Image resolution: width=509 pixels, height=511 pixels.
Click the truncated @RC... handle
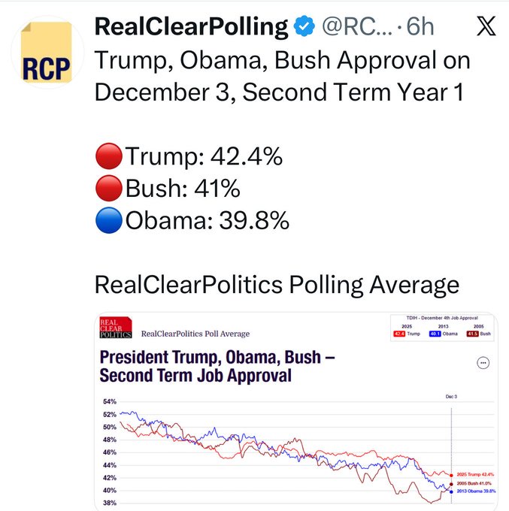(359, 28)
